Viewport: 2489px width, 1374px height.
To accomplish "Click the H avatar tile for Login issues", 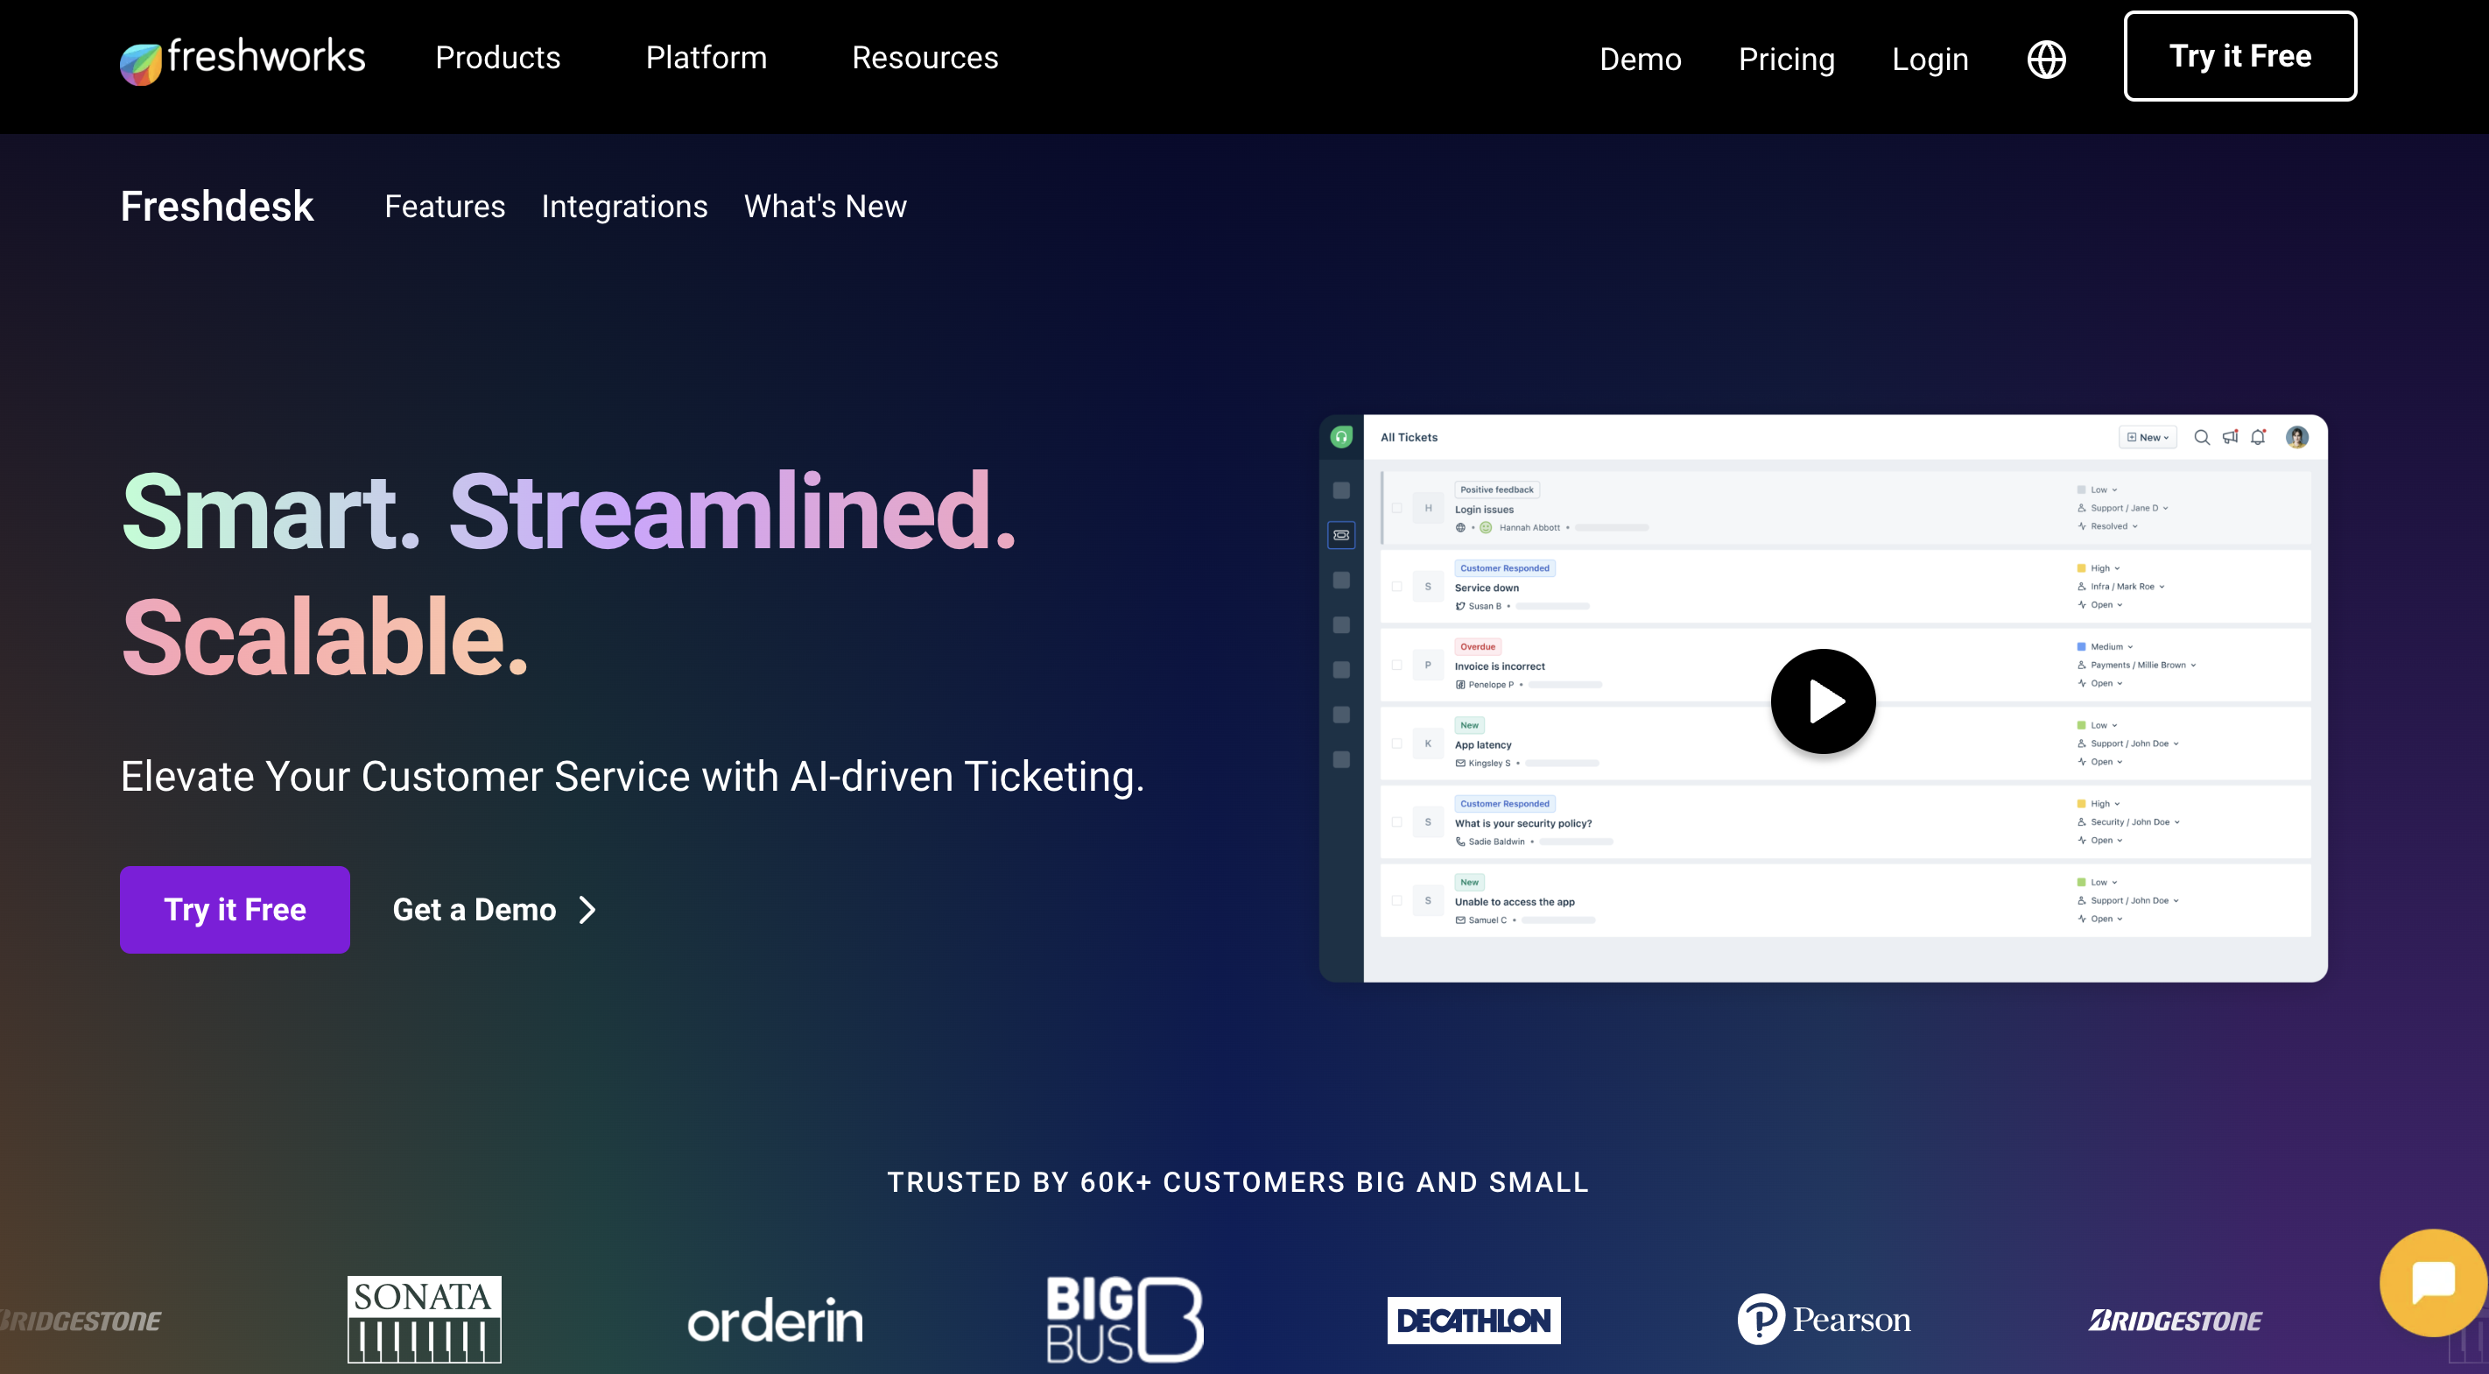I will tap(1428, 508).
